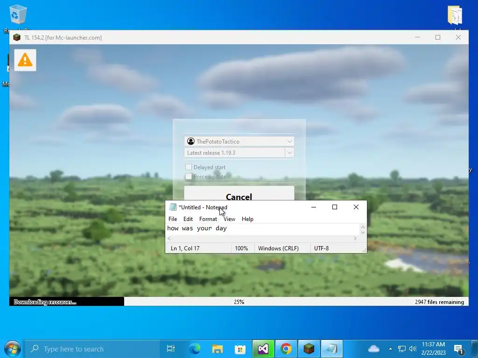Open the Windows Start button
This screenshot has width=478, height=358.
(12, 349)
